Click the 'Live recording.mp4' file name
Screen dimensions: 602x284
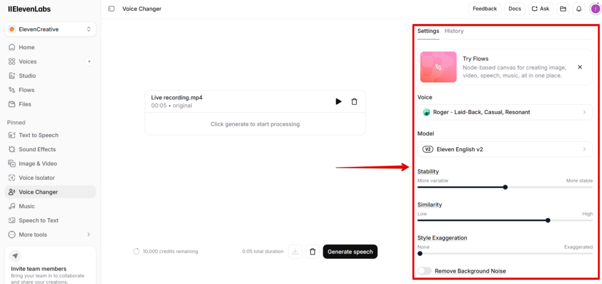(x=176, y=98)
